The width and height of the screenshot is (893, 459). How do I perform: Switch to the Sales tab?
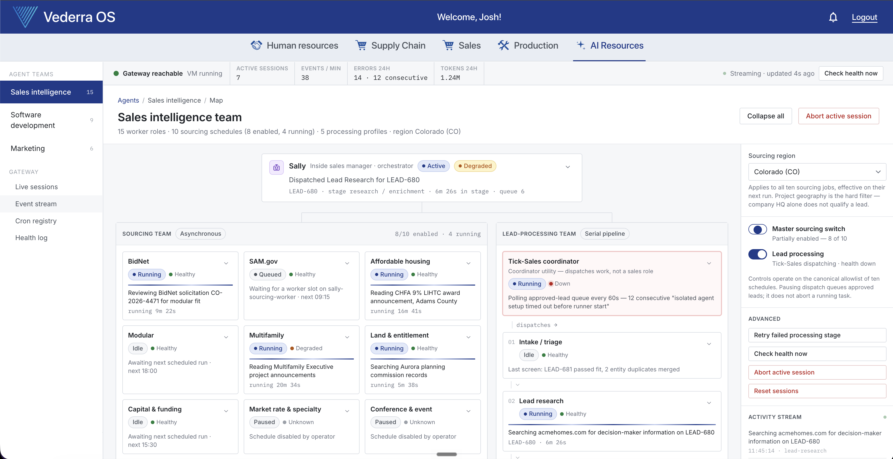tap(462, 45)
